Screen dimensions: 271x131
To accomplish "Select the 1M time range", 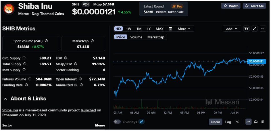I will [x=139, y=29].
